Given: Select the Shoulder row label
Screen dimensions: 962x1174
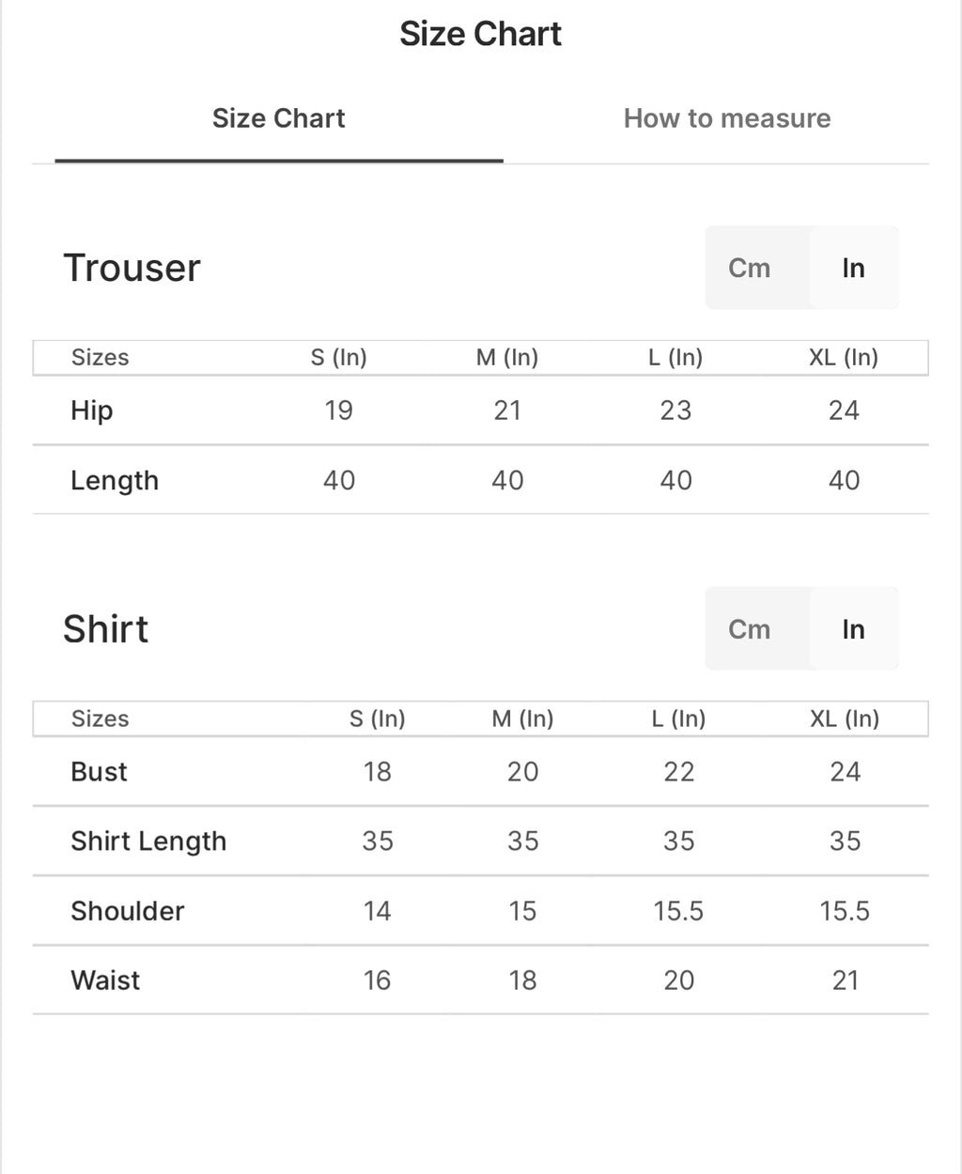Looking at the screenshot, I should pyautogui.click(x=128, y=910).
